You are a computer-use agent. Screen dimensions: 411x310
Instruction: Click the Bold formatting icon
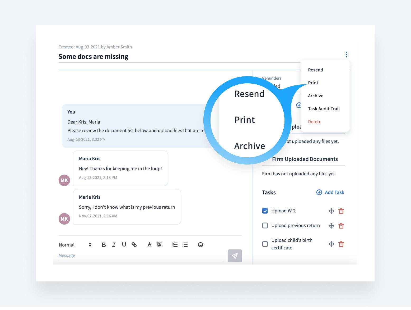tap(104, 245)
